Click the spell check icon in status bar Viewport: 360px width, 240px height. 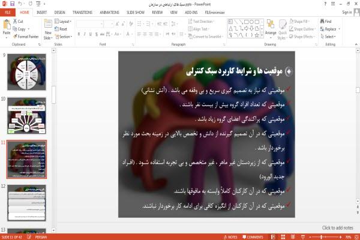tap(29, 237)
